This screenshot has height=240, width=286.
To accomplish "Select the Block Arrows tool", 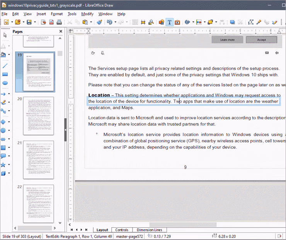I will [x=3, y=139].
